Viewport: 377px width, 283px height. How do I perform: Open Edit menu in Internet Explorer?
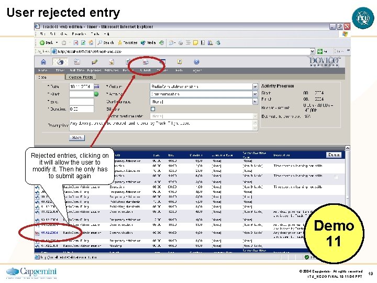coord(53,34)
